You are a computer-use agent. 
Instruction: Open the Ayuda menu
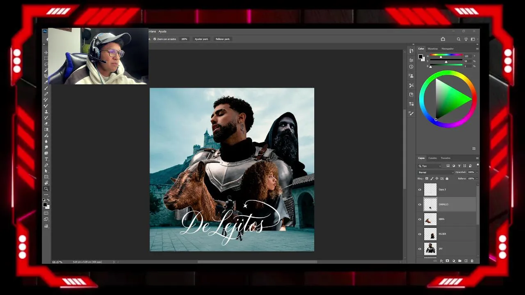coord(162,32)
